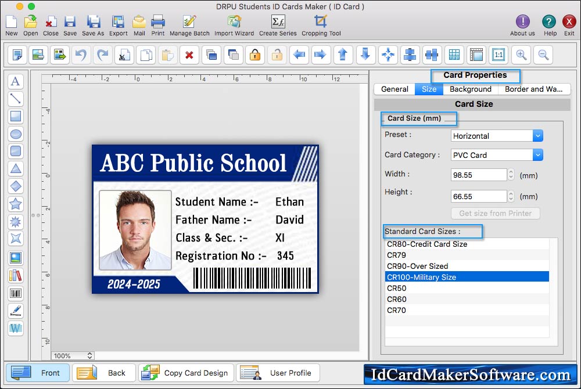
Task: Click the Undo arrow icon
Action: [81, 55]
